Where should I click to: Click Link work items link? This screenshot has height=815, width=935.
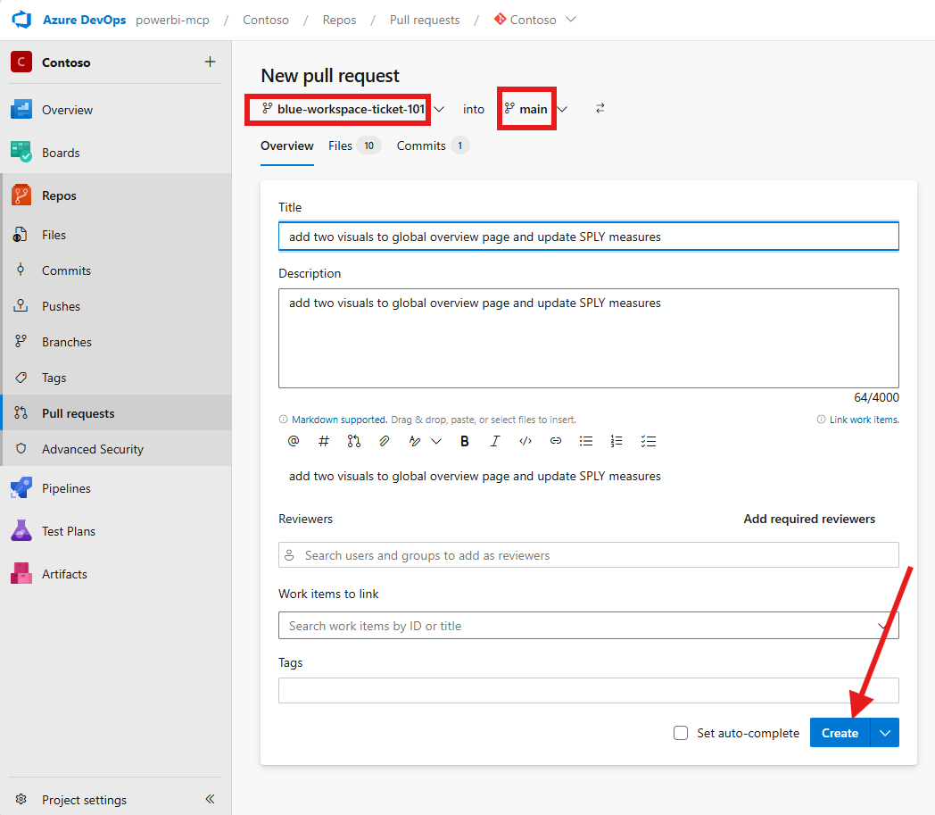pos(864,420)
